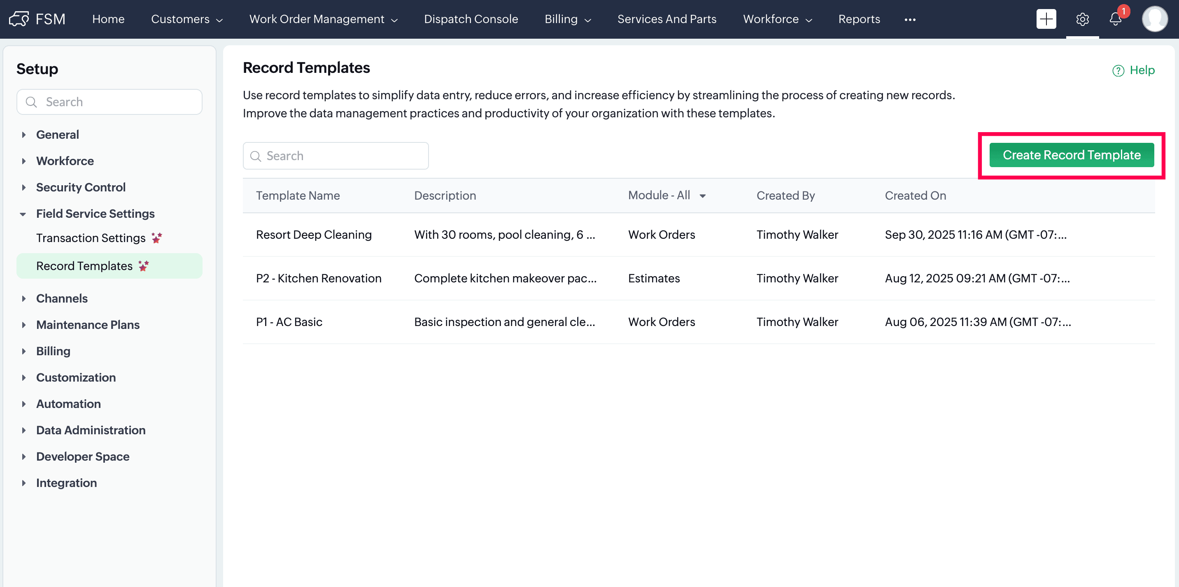
Task: Open the notifications bell icon
Action: tap(1115, 19)
